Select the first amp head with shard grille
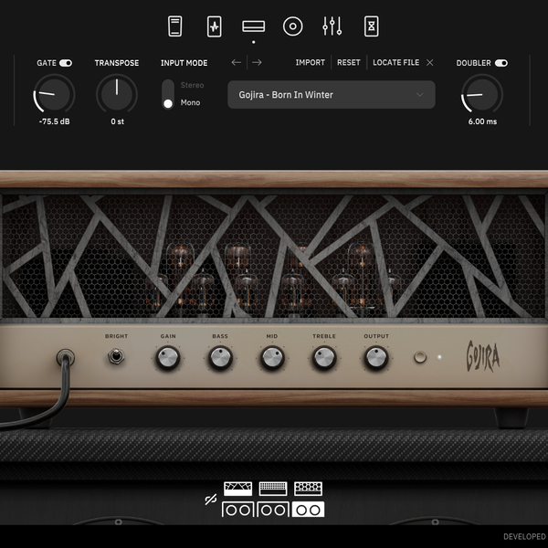The width and height of the screenshot is (548, 548). (238, 489)
